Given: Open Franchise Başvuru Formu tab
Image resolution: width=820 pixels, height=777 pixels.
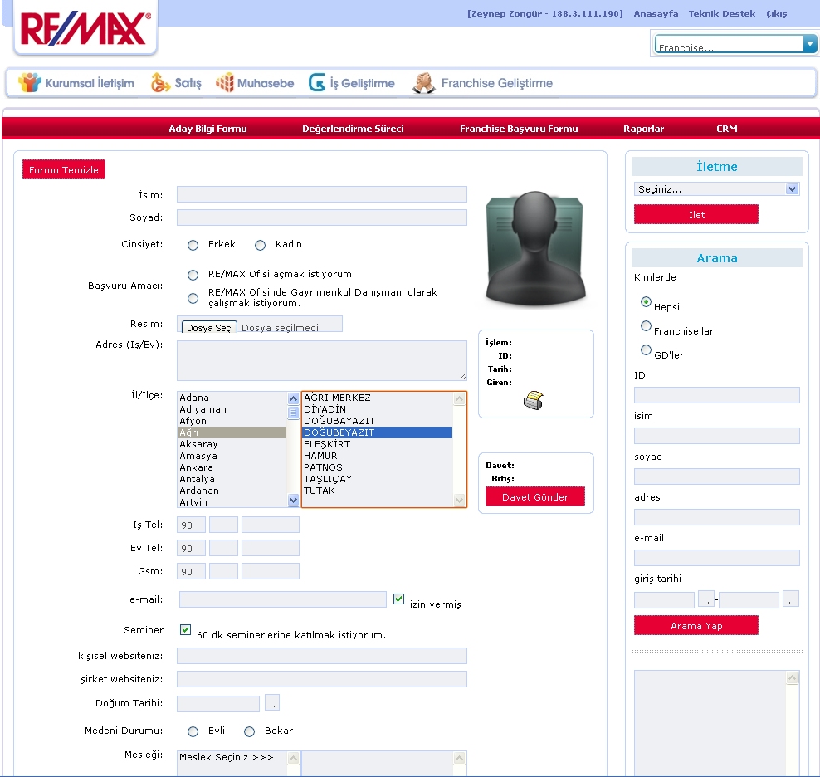Looking at the screenshot, I should (519, 129).
